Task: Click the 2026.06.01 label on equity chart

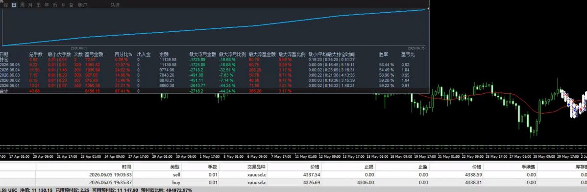Action: tap(78, 48)
